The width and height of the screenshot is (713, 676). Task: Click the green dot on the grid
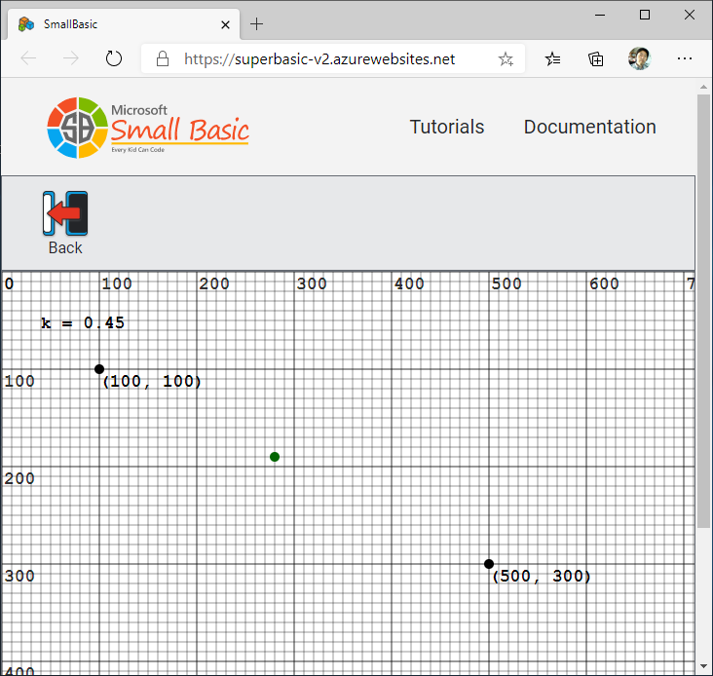click(x=275, y=457)
